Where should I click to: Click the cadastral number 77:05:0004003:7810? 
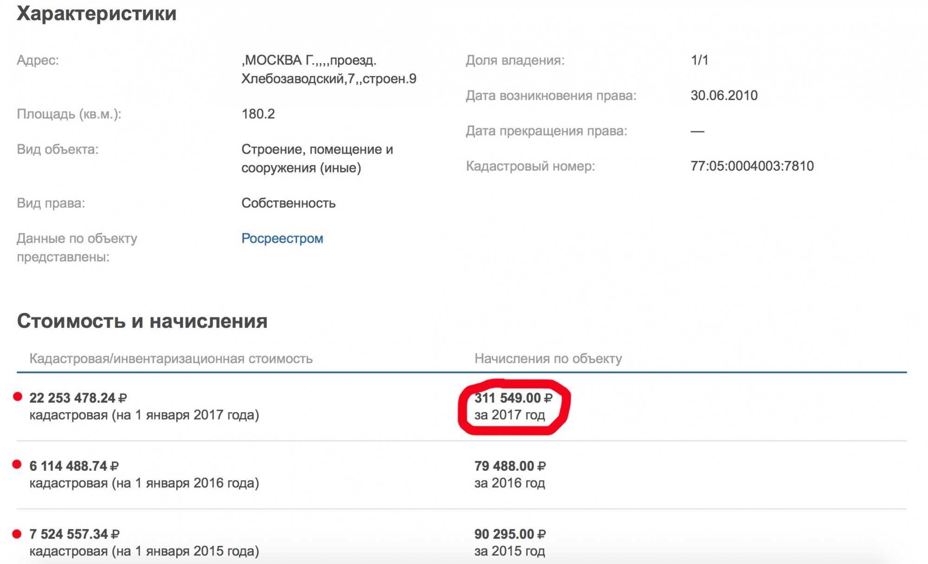(752, 166)
